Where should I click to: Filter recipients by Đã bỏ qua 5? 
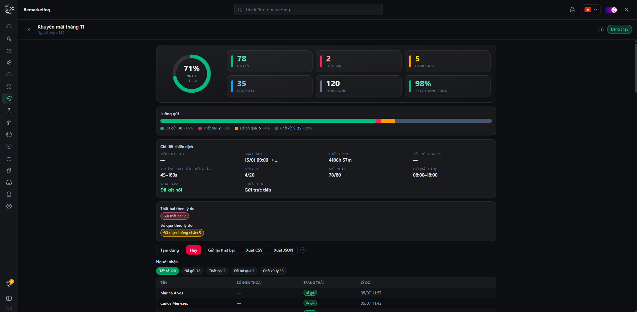244,271
